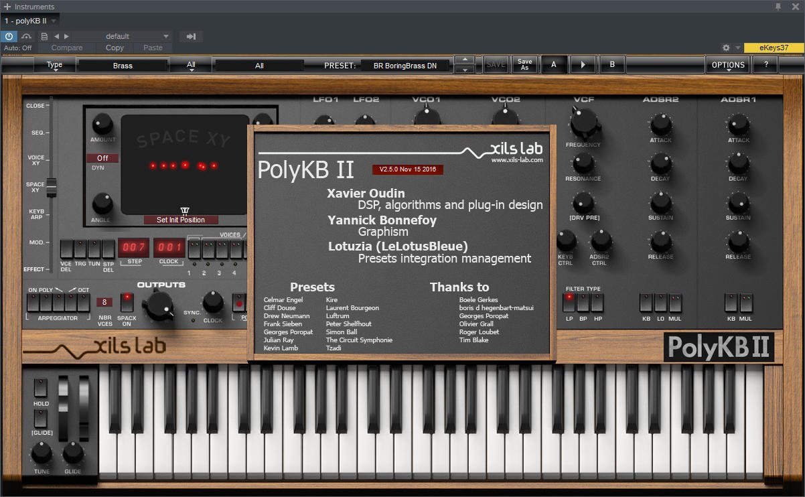
Task: Enable the HOLD switch
Action: 41,388
